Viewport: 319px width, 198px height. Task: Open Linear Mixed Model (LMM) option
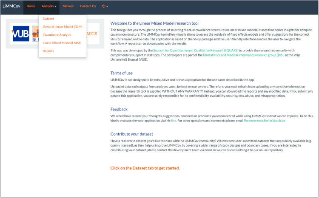coord(63,43)
